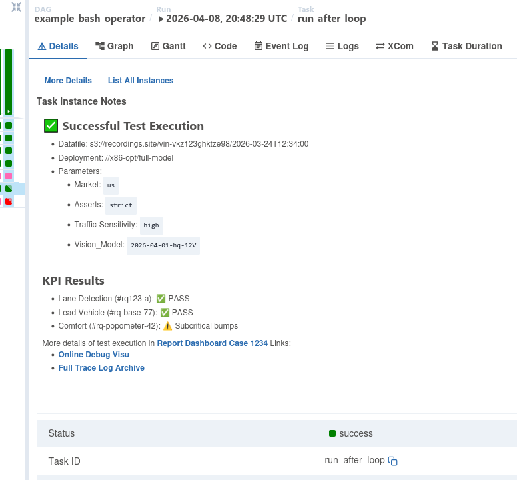Click the Asserts value 'strict'
Screen dimensions: 517x480
pyautogui.click(x=121, y=205)
